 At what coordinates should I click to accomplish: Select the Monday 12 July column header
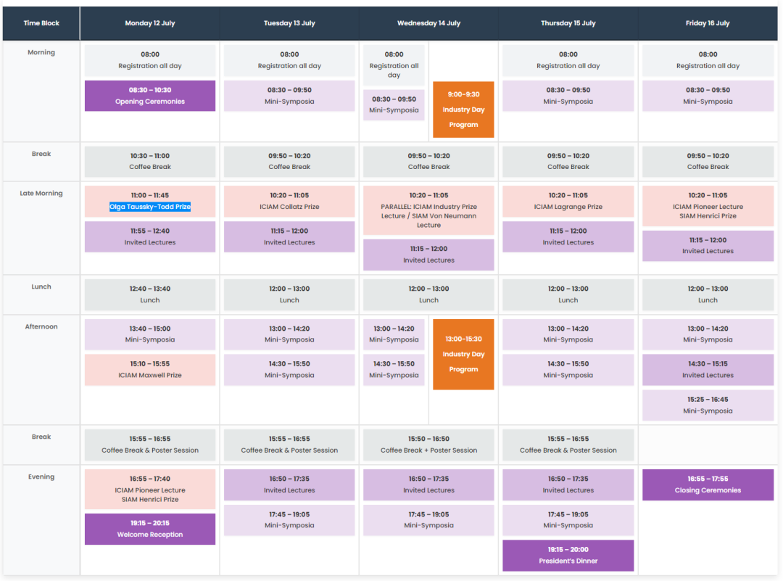(150, 23)
